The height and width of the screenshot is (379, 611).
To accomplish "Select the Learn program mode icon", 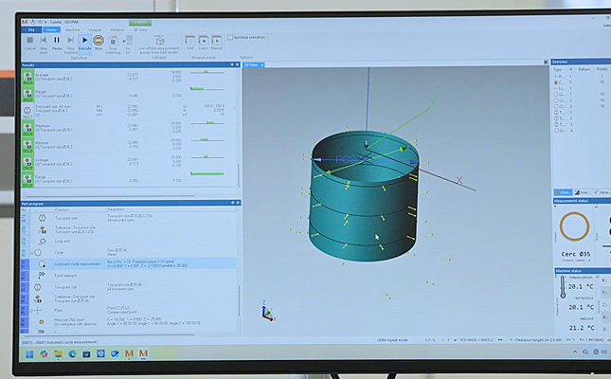I will coord(204,42).
